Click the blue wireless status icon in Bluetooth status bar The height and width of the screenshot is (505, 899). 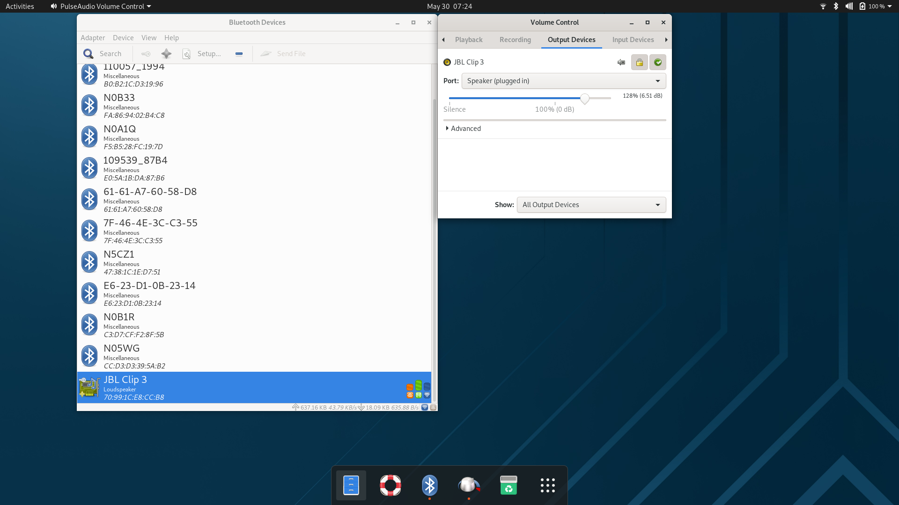(425, 407)
